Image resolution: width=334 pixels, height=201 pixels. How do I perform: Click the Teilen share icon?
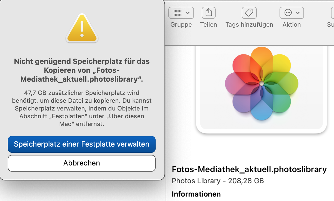209,13
